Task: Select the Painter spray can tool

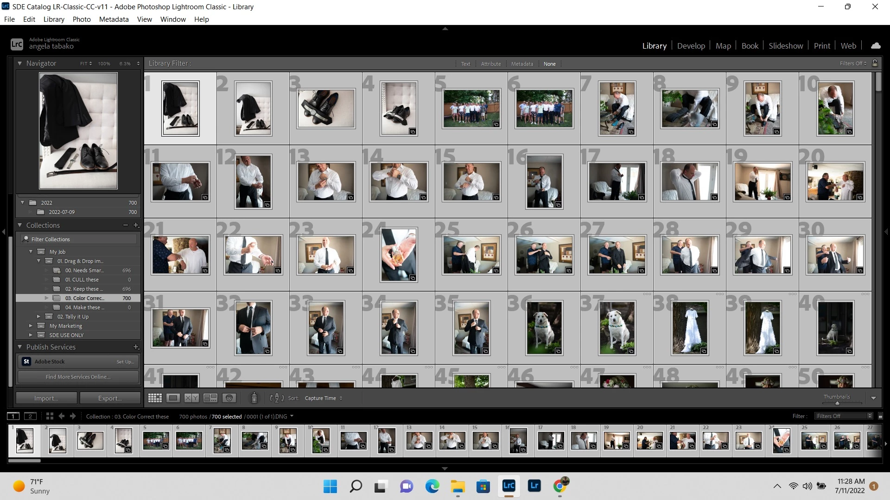Action: (254, 398)
